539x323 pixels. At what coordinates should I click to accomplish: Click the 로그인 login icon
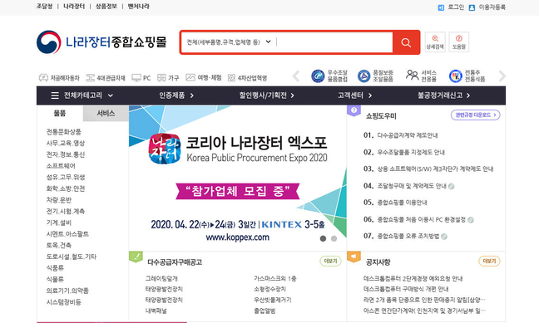(441, 7)
